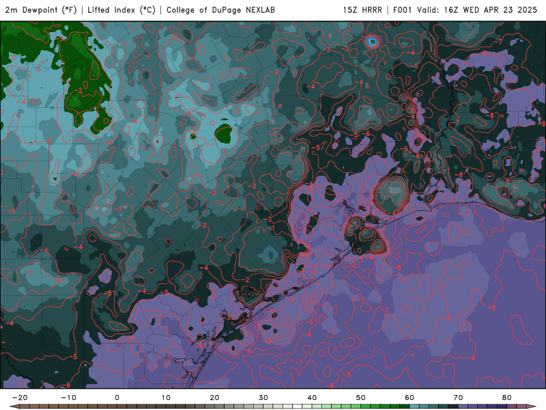This screenshot has width=546, height=410.
Task: Click the 10 label on the color scale
Action: pos(166,398)
